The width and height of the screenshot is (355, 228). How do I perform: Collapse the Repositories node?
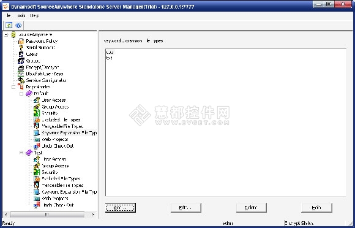[x=13, y=87]
